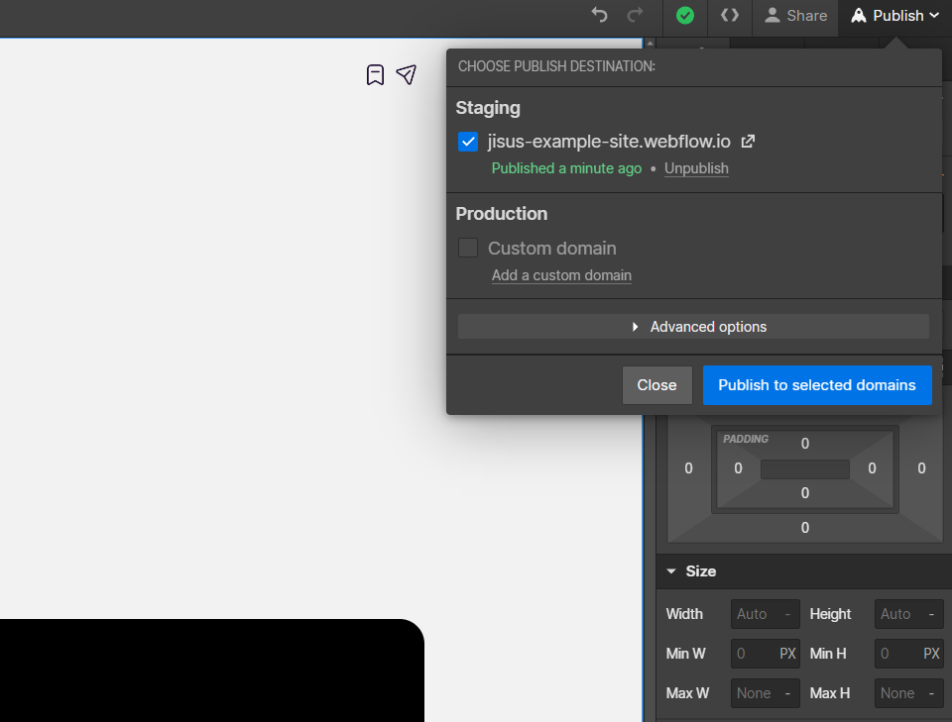952x722 pixels.
Task: Check the green status checkmark icon
Action: point(685,16)
